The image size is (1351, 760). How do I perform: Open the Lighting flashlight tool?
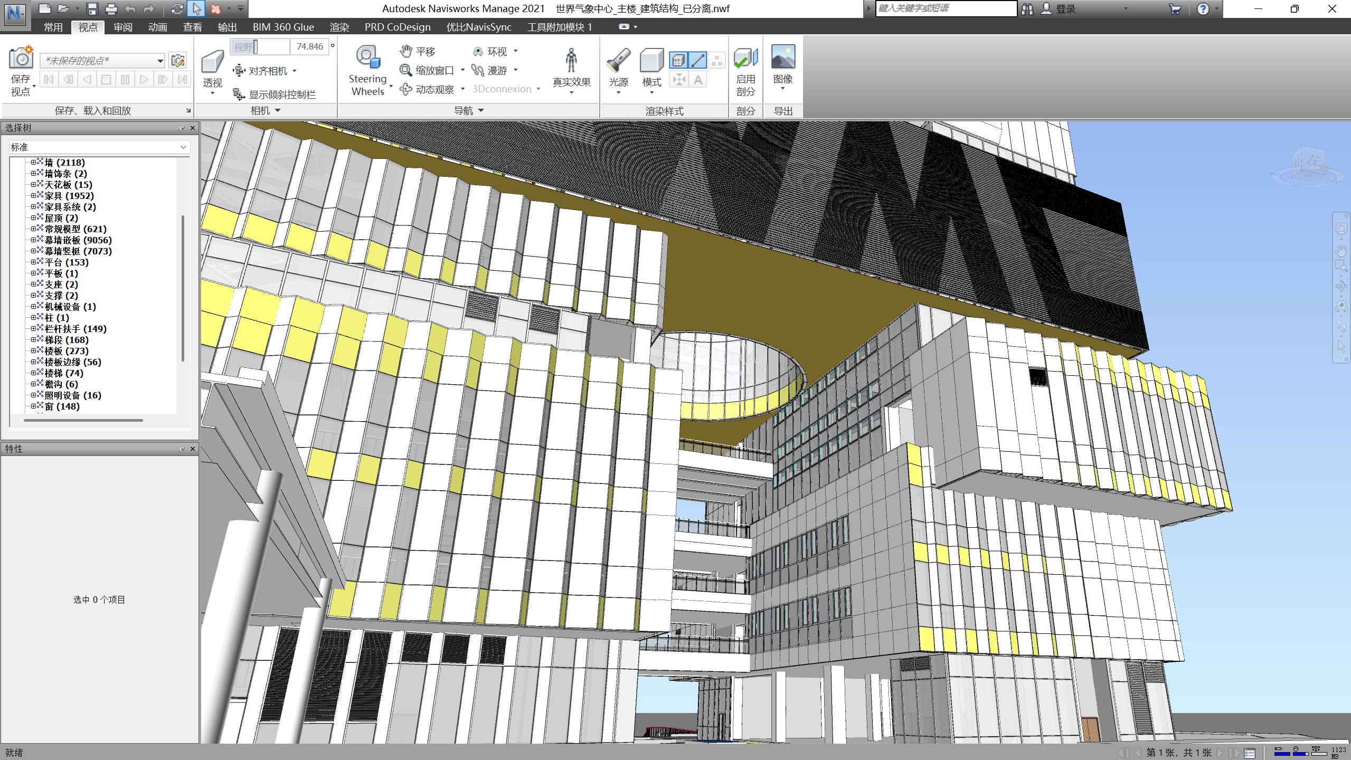618,61
